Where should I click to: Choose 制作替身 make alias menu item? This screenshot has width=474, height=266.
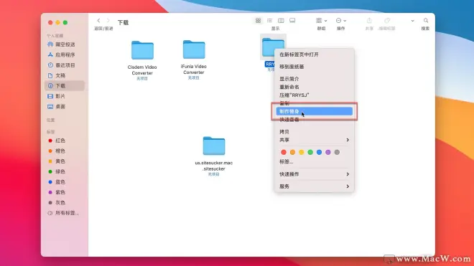[314, 111]
